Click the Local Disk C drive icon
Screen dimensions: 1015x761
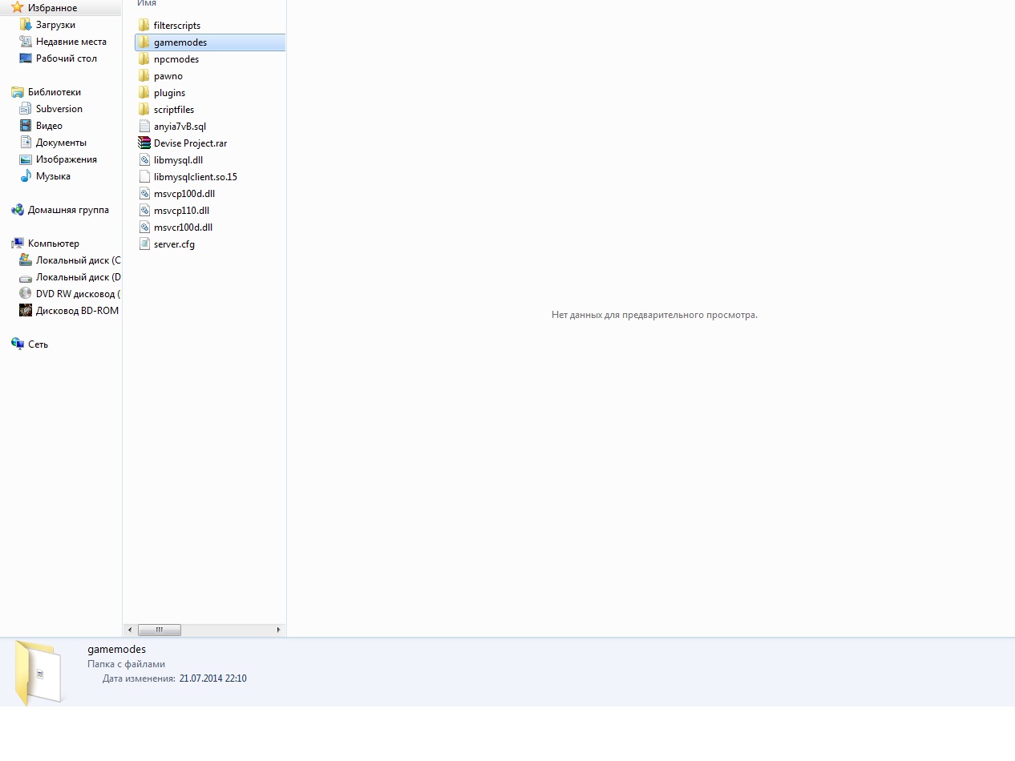pos(26,260)
